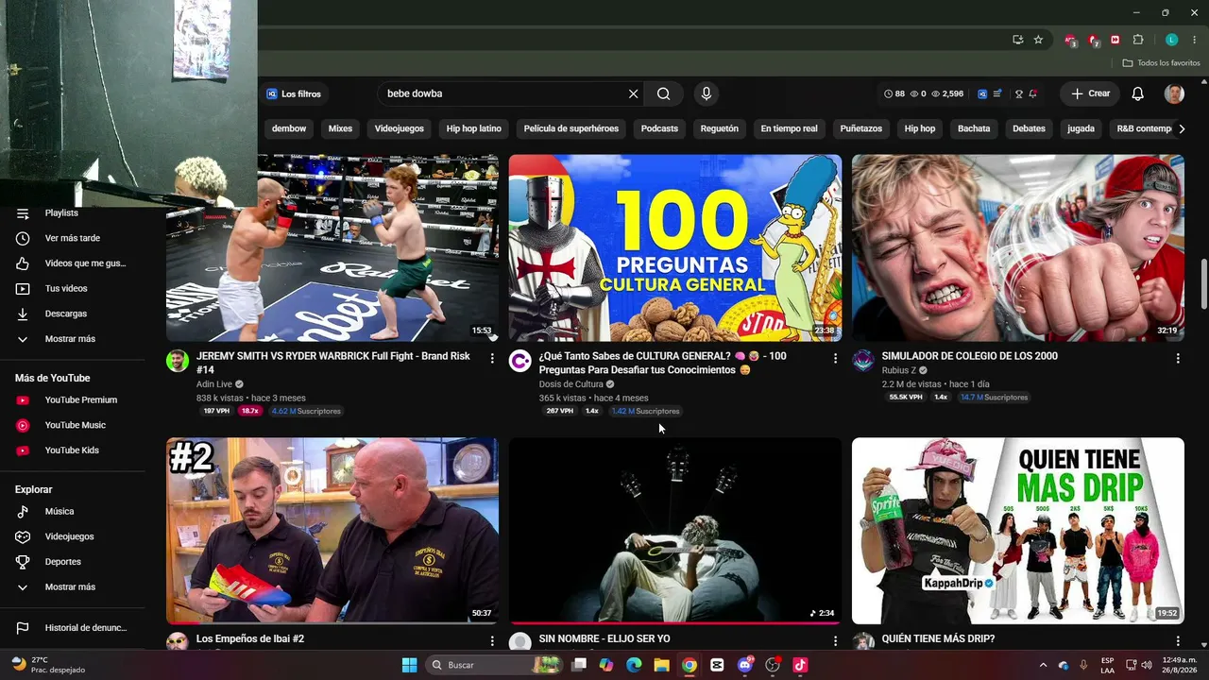Open the Chrome profile L avatar

[1172, 40]
